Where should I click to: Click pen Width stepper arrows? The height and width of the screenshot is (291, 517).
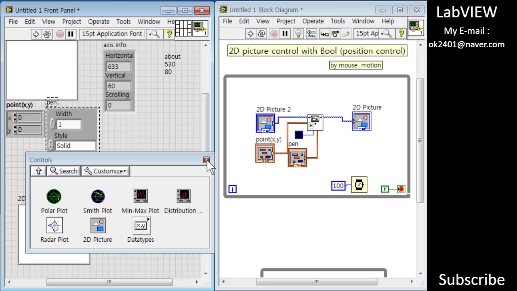53,124
